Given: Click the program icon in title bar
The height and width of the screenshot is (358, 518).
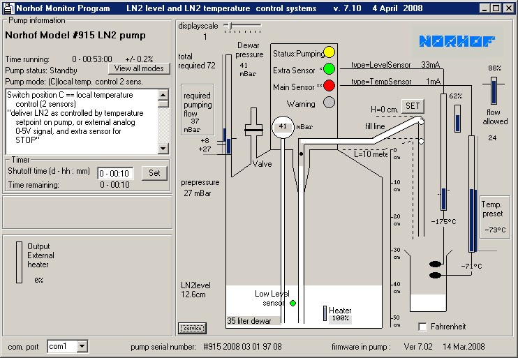Looking at the screenshot, I should coord(8,8).
